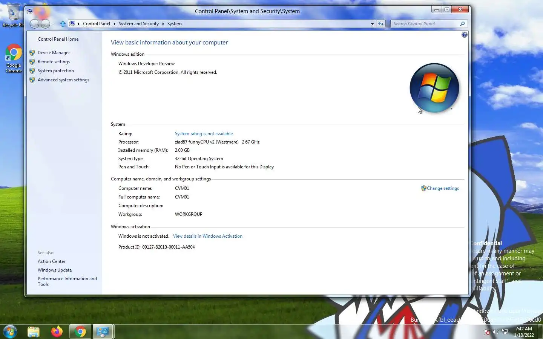Select the Control Panel taskbar button
The height and width of the screenshot is (339, 543).
103,332
